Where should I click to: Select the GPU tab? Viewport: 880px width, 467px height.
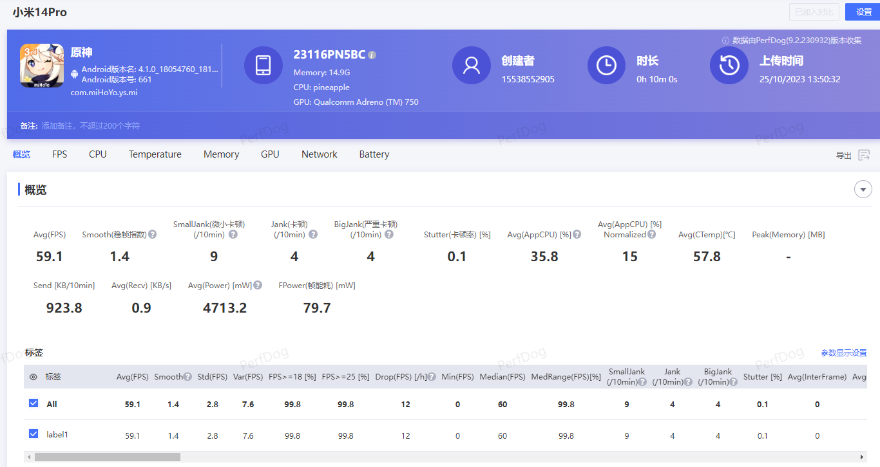270,154
